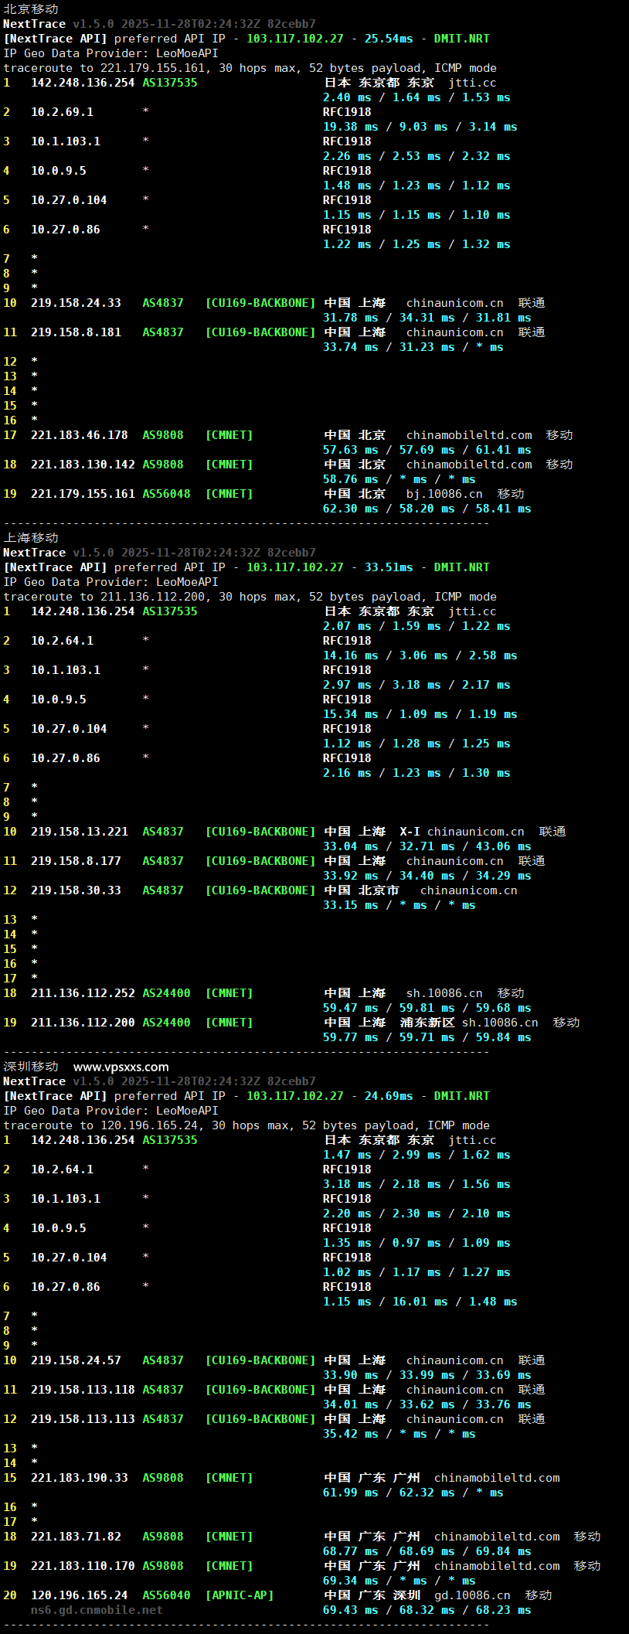Select the 深圳移动 section heading
This screenshot has height=1634, width=629.
click(31, 1067)
